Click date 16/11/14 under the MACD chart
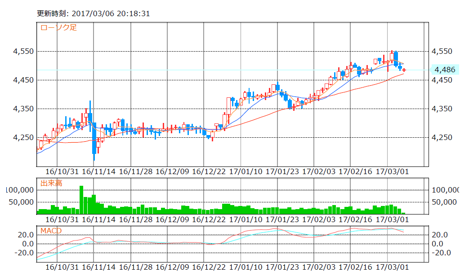Viewport: 460px width, 280px height. point(99,267)
